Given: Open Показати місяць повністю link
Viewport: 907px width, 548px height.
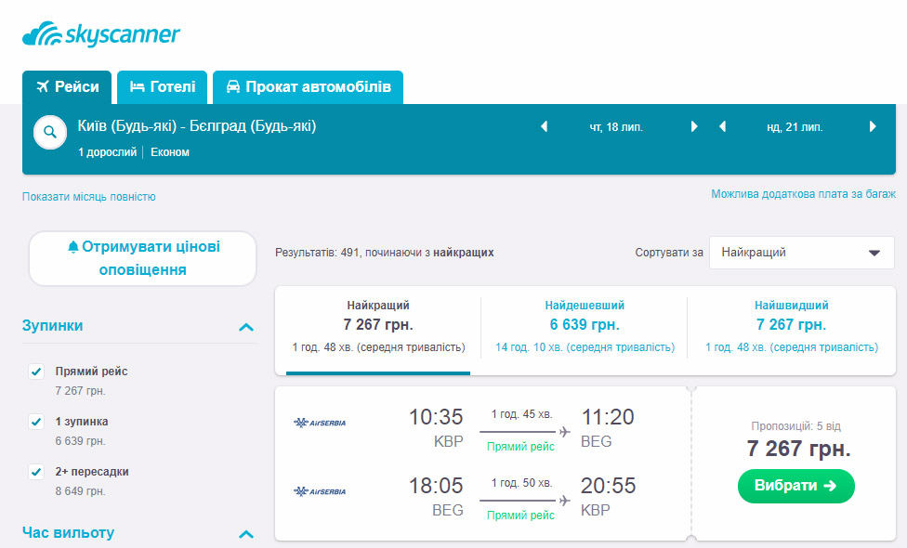Looking at the screenshot, I should coord(89,197).
